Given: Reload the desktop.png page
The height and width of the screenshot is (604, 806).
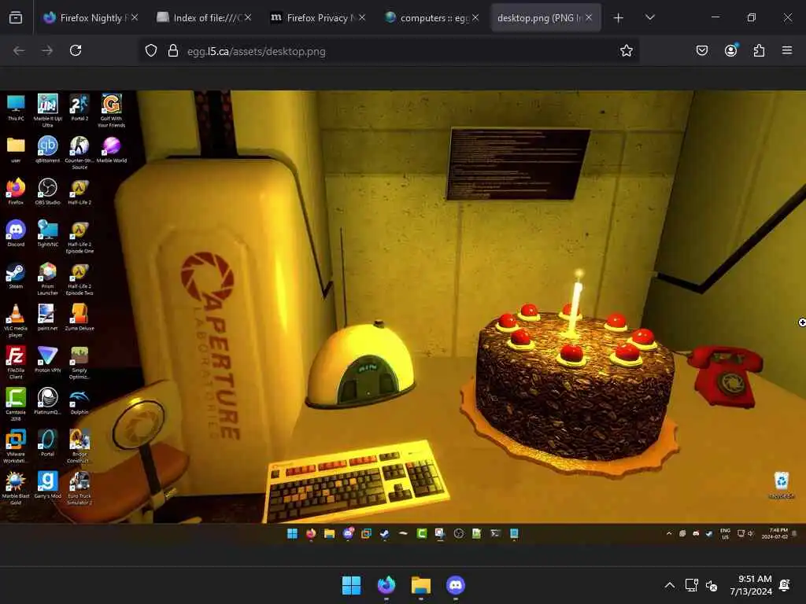Looking at the screenshot, I should pos(76,50).
